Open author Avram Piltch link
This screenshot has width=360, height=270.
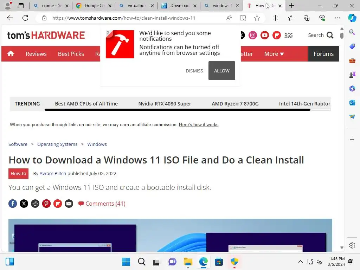(x=53, y=173)
